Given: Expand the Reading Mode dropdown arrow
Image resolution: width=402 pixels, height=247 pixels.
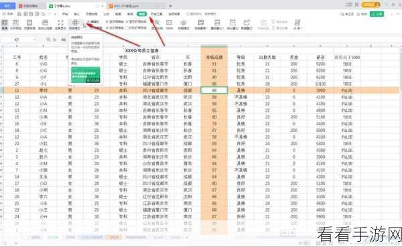Looking at the screenshot, I should (x=82, y=28).
